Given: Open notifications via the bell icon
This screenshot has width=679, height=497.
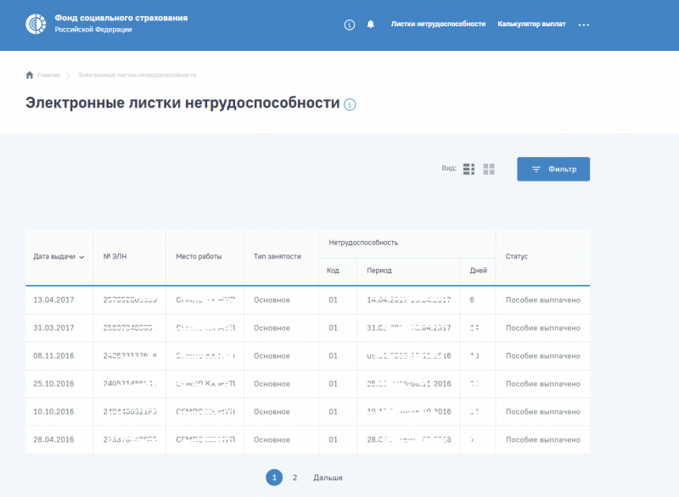Looking at the screenshot, I should pos(370,25).
